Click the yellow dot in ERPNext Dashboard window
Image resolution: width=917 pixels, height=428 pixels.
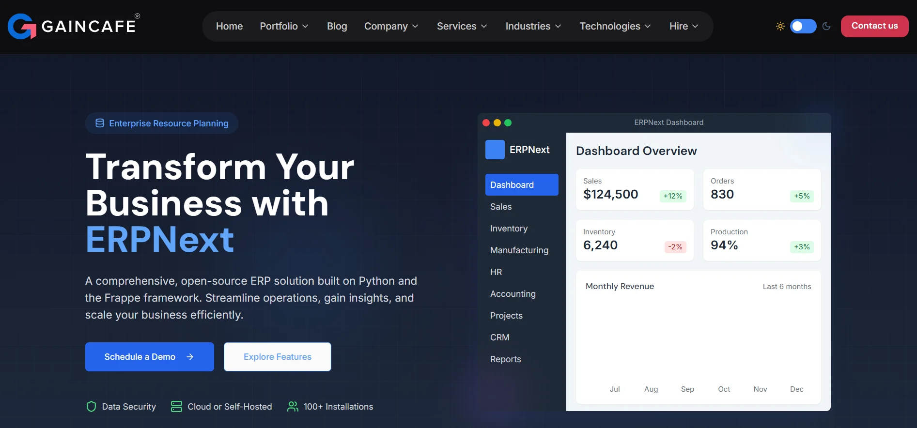pos(497,123)
